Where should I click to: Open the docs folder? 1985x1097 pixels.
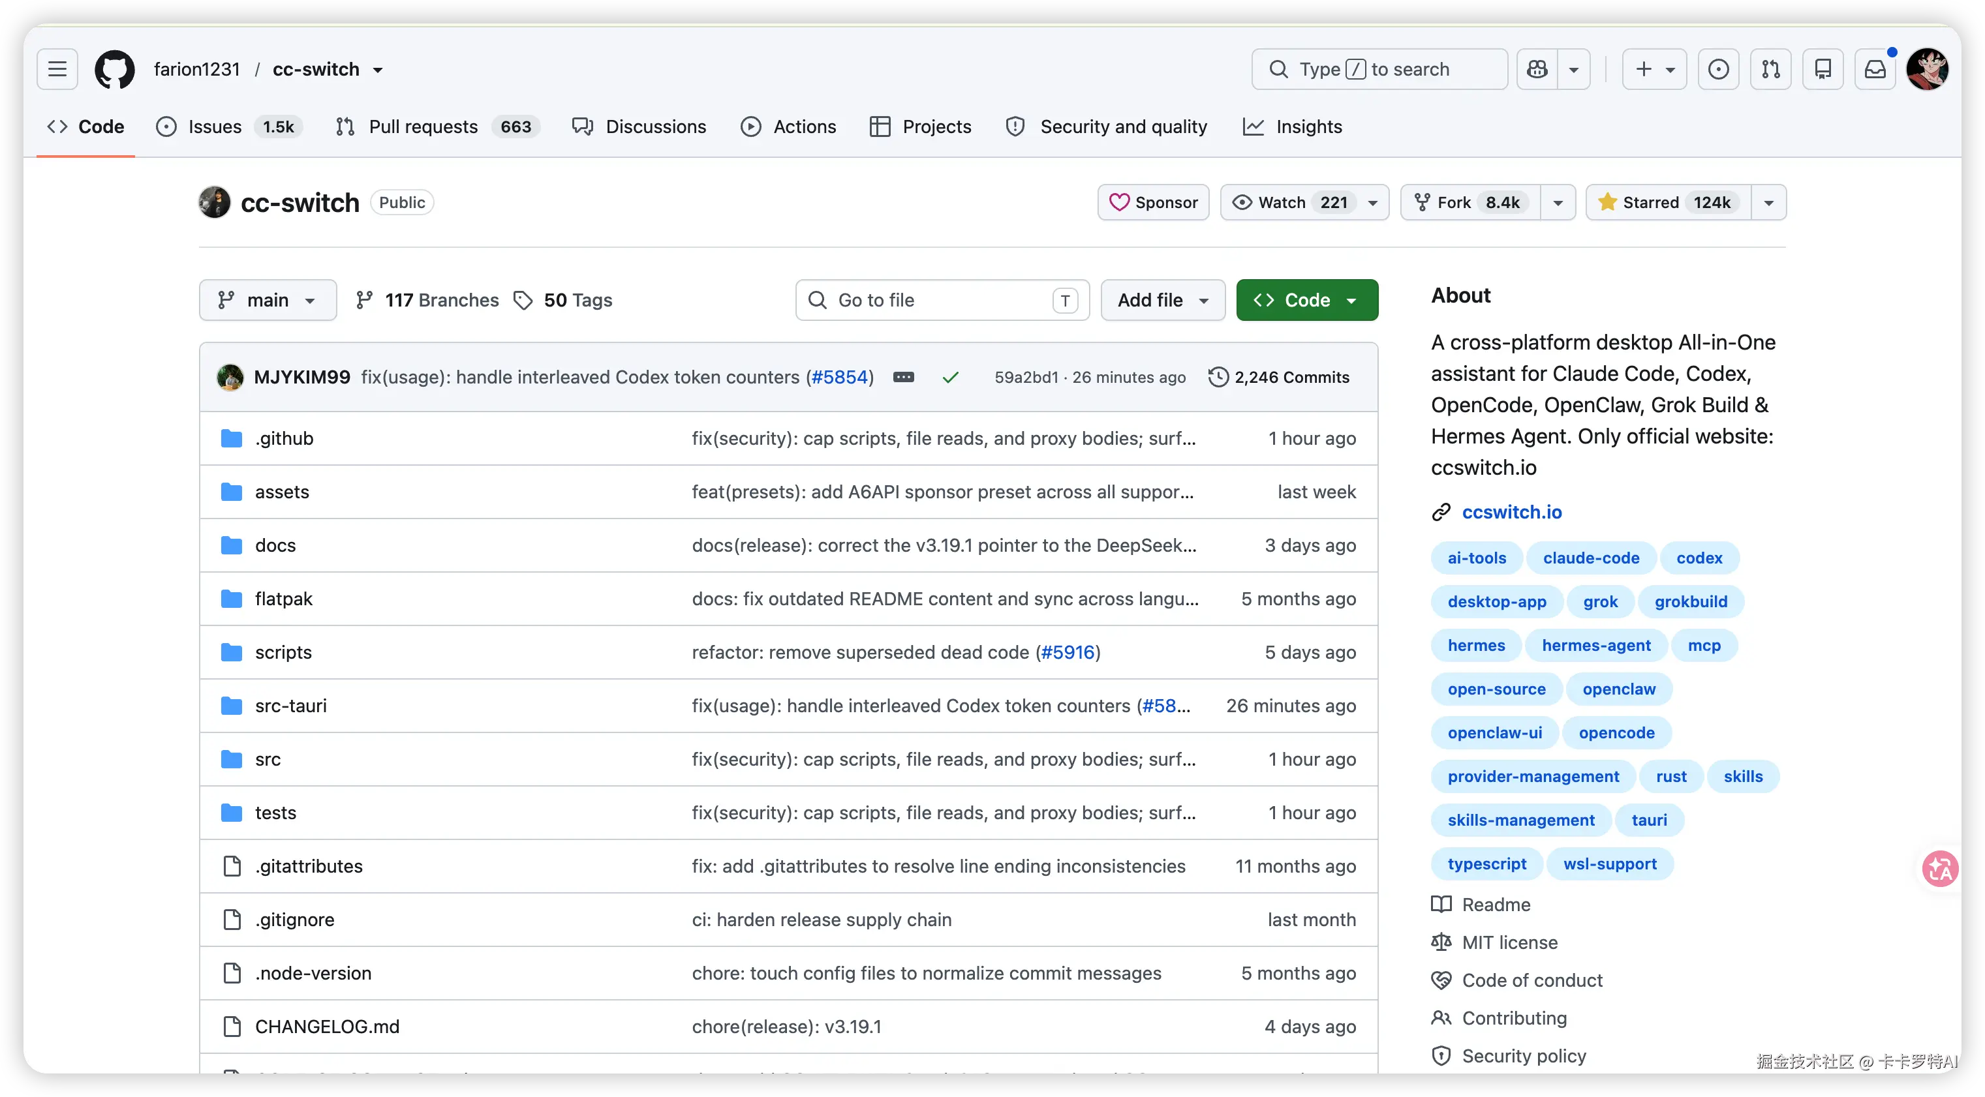point(275,545)
